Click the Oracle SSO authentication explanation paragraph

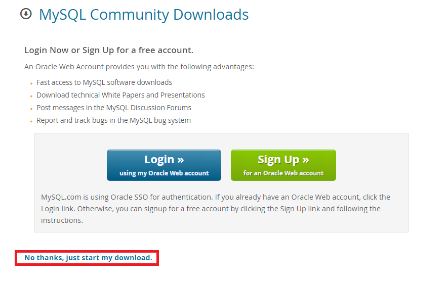pyautogui.click(x=216, y=209)
